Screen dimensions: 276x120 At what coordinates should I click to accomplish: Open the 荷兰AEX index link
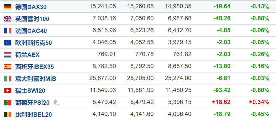tap(27, 55)
